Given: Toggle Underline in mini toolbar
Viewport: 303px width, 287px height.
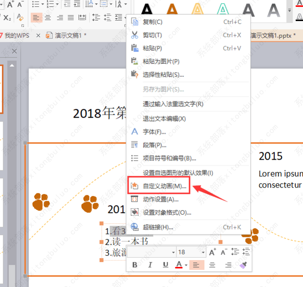Looking at the screenshot, I should (x=165, y=265).
